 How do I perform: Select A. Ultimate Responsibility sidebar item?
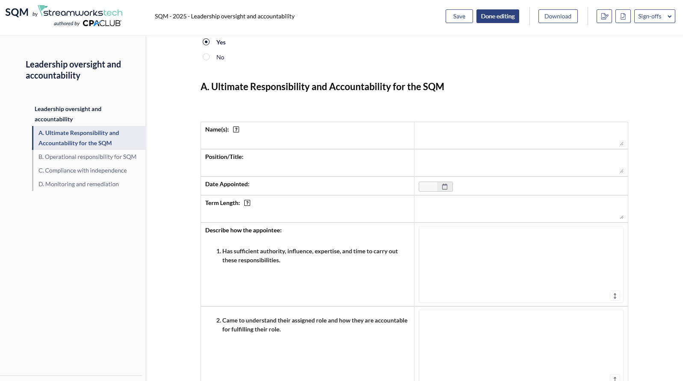tap(79, 138)
